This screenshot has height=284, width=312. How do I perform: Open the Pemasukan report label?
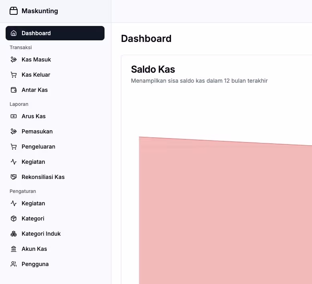[x=37, y=131]
